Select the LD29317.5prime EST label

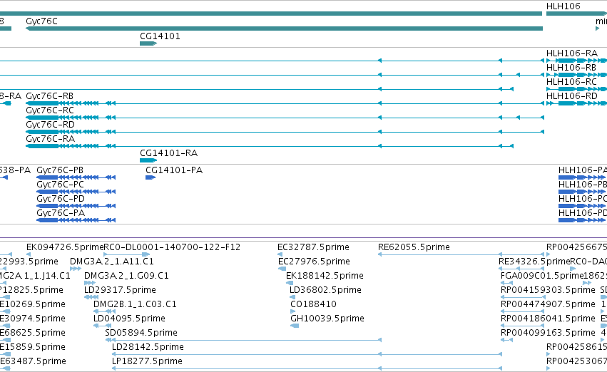[x=120, y=290]
